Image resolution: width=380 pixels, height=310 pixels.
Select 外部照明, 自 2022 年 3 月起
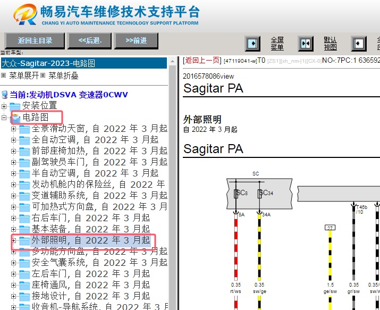click(x=91, y=240)
